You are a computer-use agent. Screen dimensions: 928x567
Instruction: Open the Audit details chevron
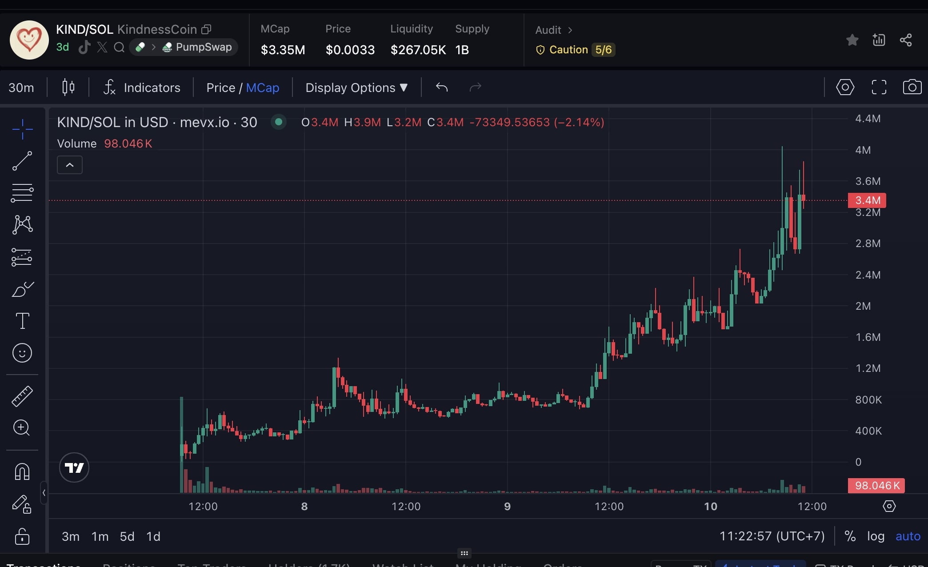[570, 30]
